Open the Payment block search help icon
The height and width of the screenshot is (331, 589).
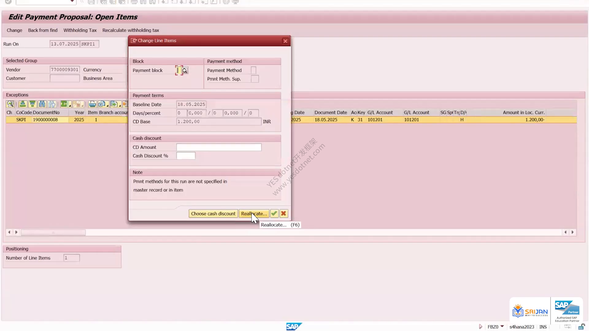[x=185, y=70]
